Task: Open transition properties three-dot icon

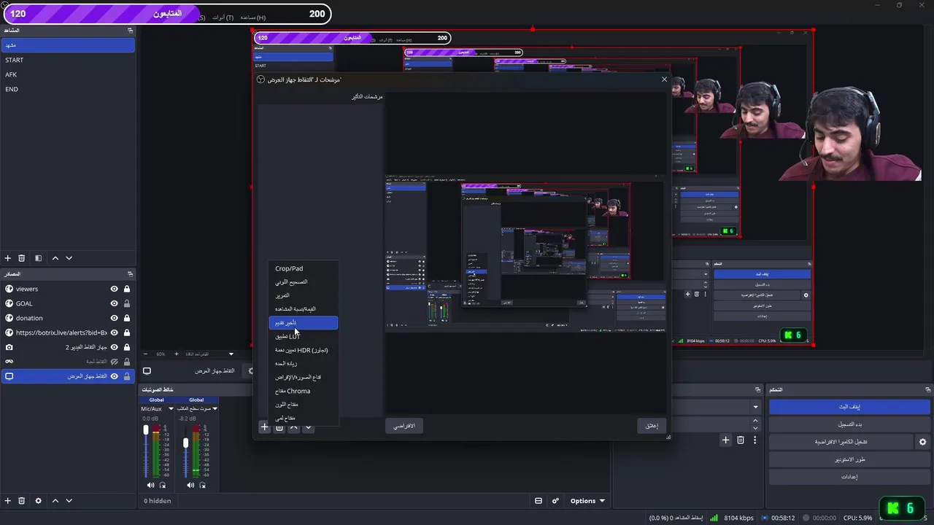Action: (754, 440)
